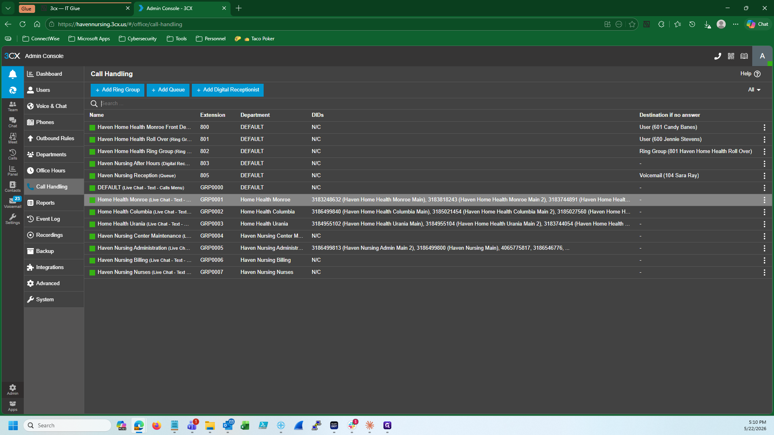This screenshot has width=774, height=435.
Task: Open Voice & Chat in admin menu
Action: coord(54,106)
